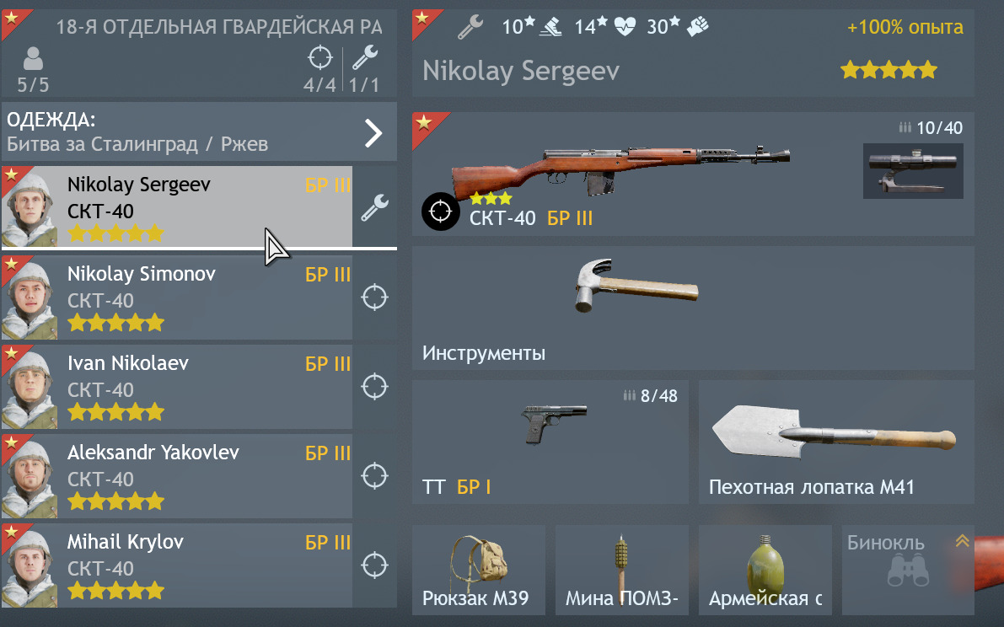Screen dimensions: 1004x627
Task: Expand the ОДЕЖДА clothing chevron arrow
Action: (x=373, y=133)
